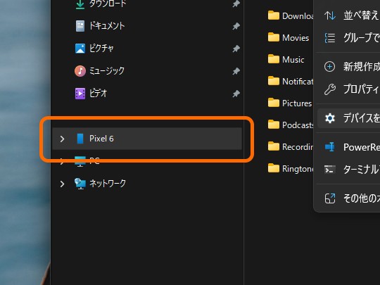Click pin icon next to ミュージック

[x=236, y=71]
